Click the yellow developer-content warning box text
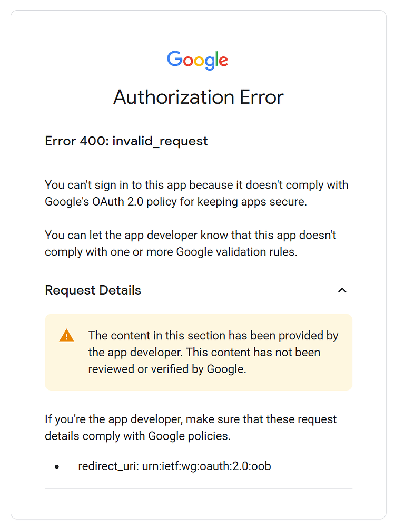Viewport: 395px width, 527px height. tap(213, 352)
